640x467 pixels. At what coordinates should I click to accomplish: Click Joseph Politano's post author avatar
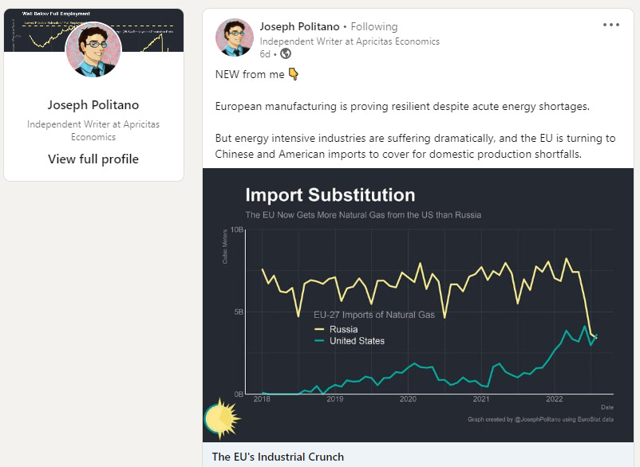click(x=235, y=37)
